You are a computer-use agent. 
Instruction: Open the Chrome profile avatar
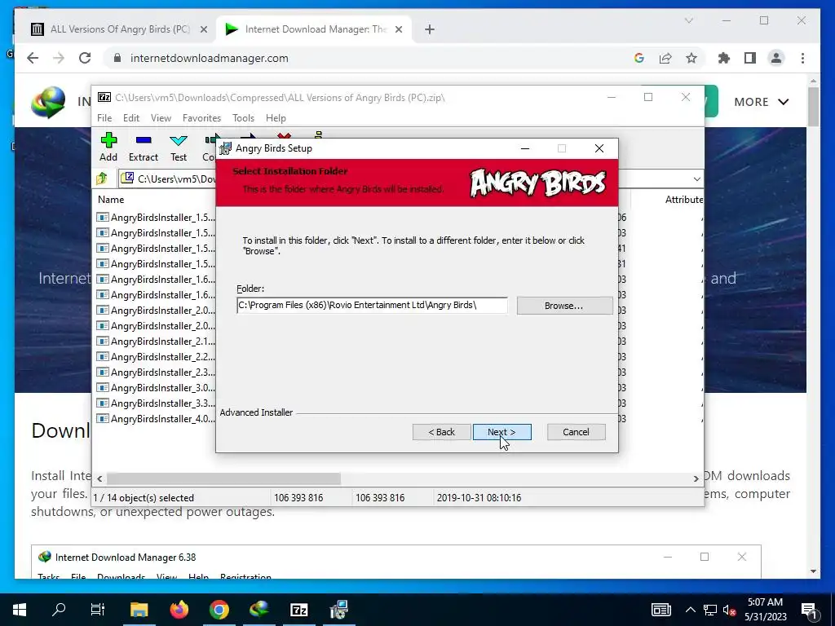(x=776, y=58)
